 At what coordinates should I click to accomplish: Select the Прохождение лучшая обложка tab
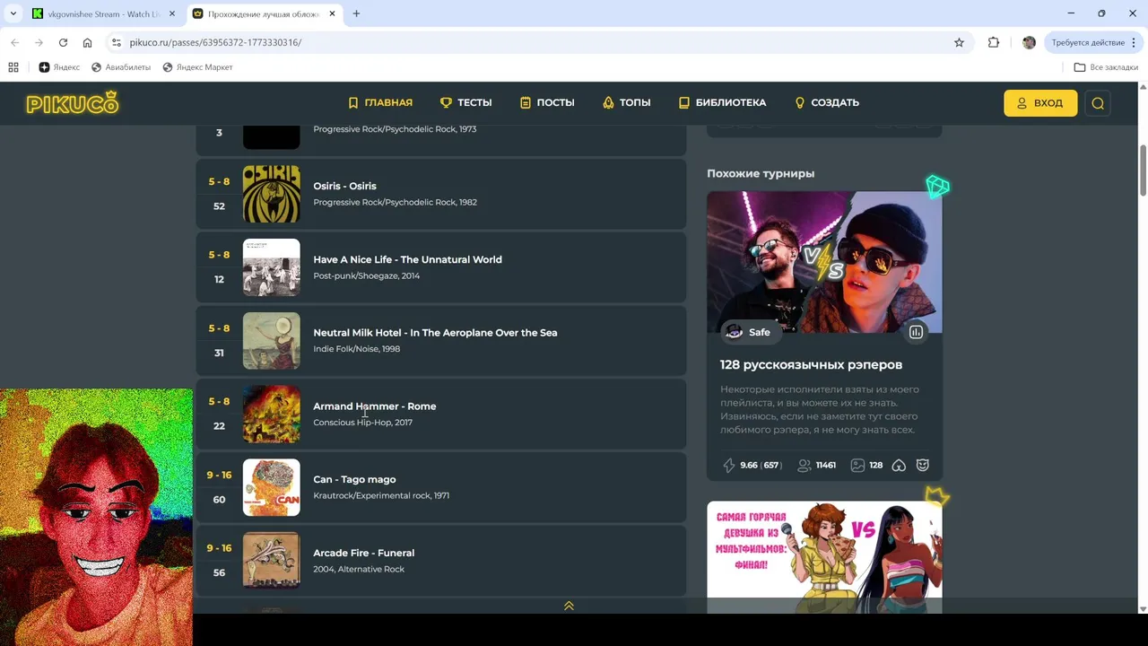265,14
